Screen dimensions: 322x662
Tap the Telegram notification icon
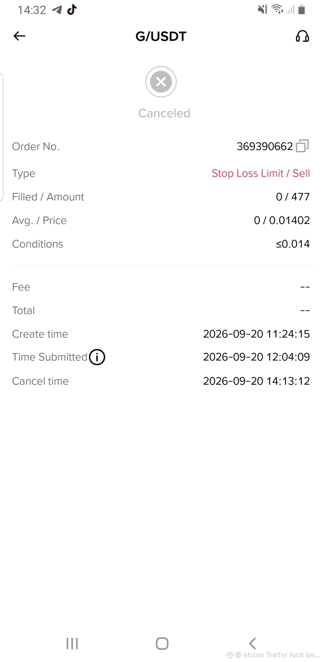coord(57,10)
